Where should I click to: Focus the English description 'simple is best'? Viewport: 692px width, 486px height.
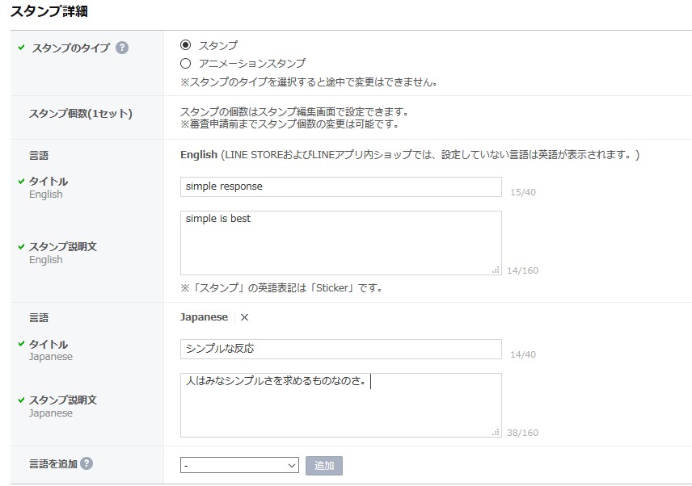340,243
